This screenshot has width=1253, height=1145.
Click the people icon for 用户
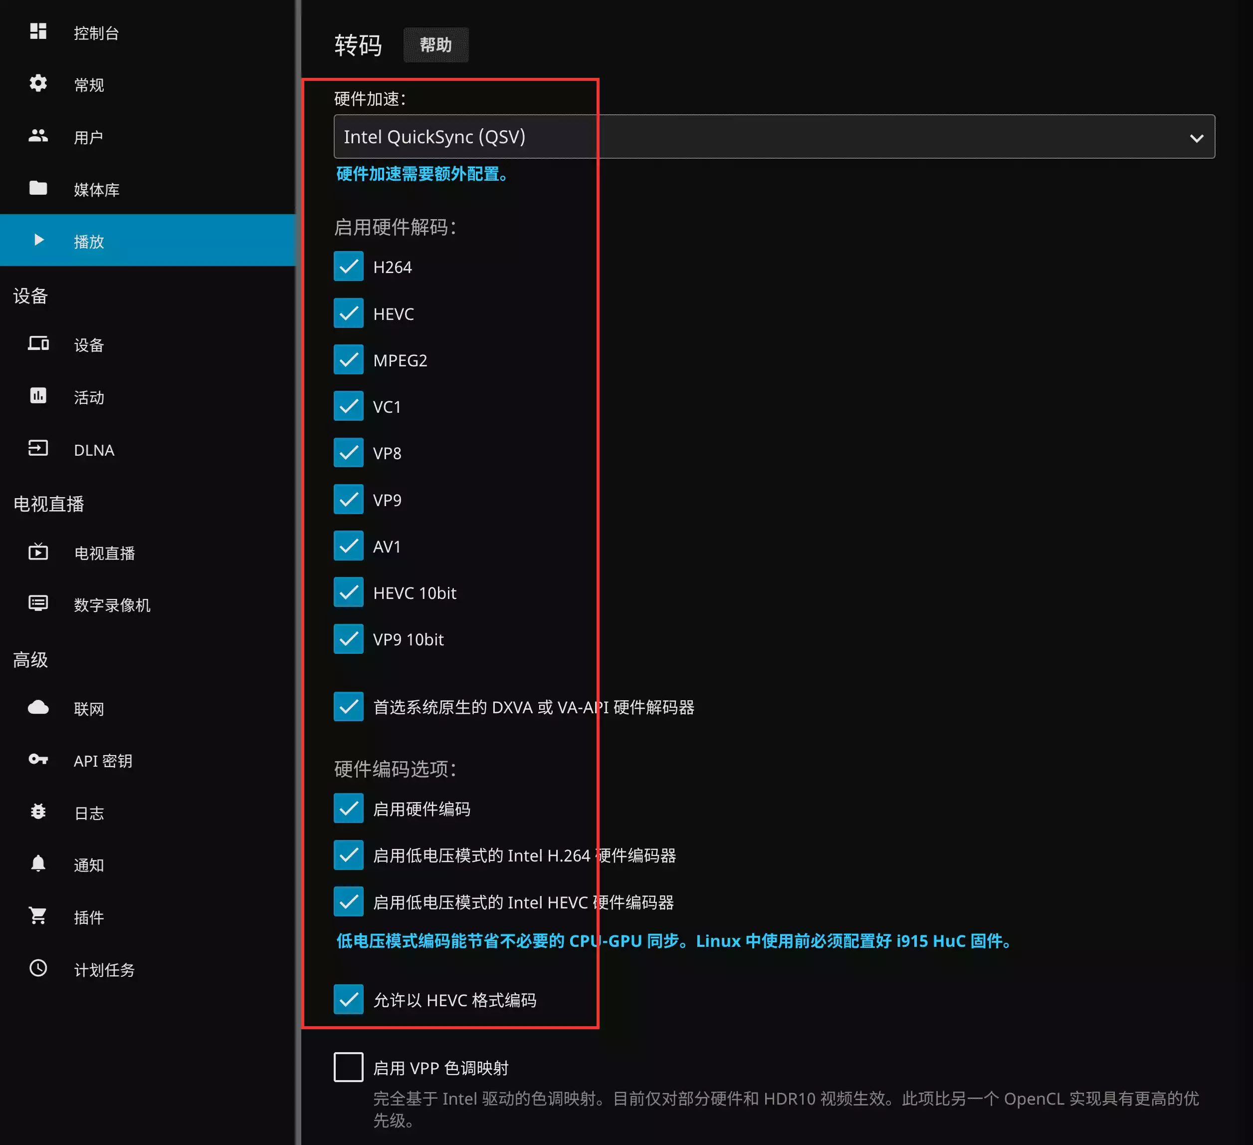tap(38, 136)
